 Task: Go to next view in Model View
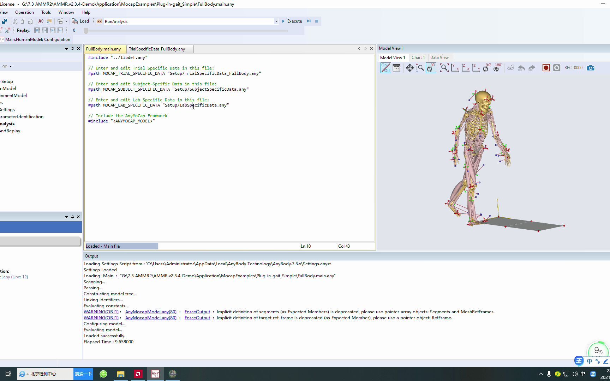point(532,68)
